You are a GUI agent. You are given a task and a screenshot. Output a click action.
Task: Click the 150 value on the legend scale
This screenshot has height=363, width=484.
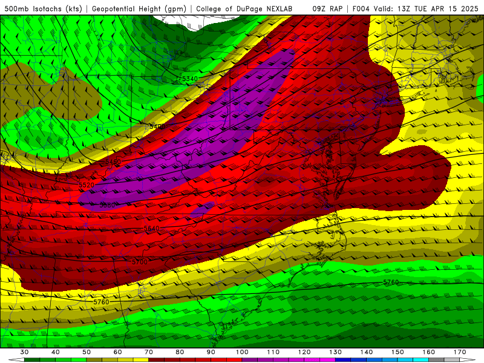tap(397, 352)
